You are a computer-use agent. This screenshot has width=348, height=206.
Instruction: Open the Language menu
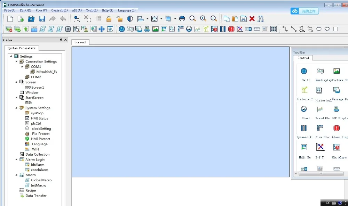tap(127, 10)
